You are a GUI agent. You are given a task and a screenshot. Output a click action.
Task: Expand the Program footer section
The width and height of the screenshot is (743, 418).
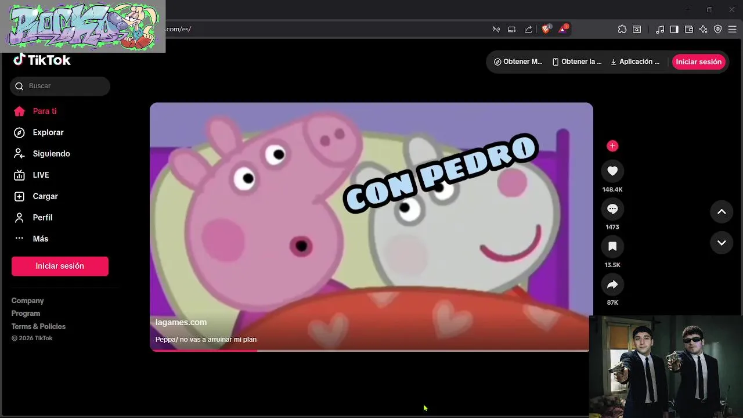pos(26,313)
